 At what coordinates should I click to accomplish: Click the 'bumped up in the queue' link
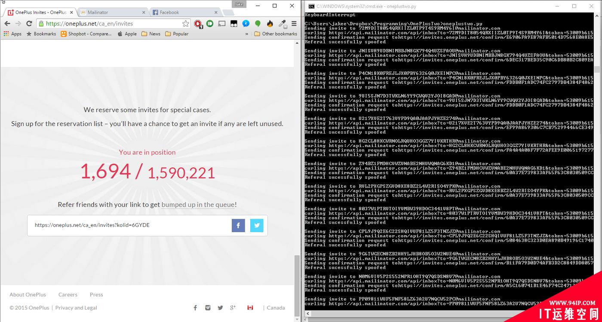[x=198, y=205]
